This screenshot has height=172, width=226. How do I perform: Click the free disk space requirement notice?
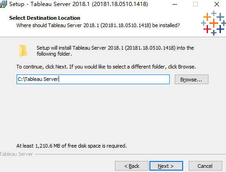71,146
